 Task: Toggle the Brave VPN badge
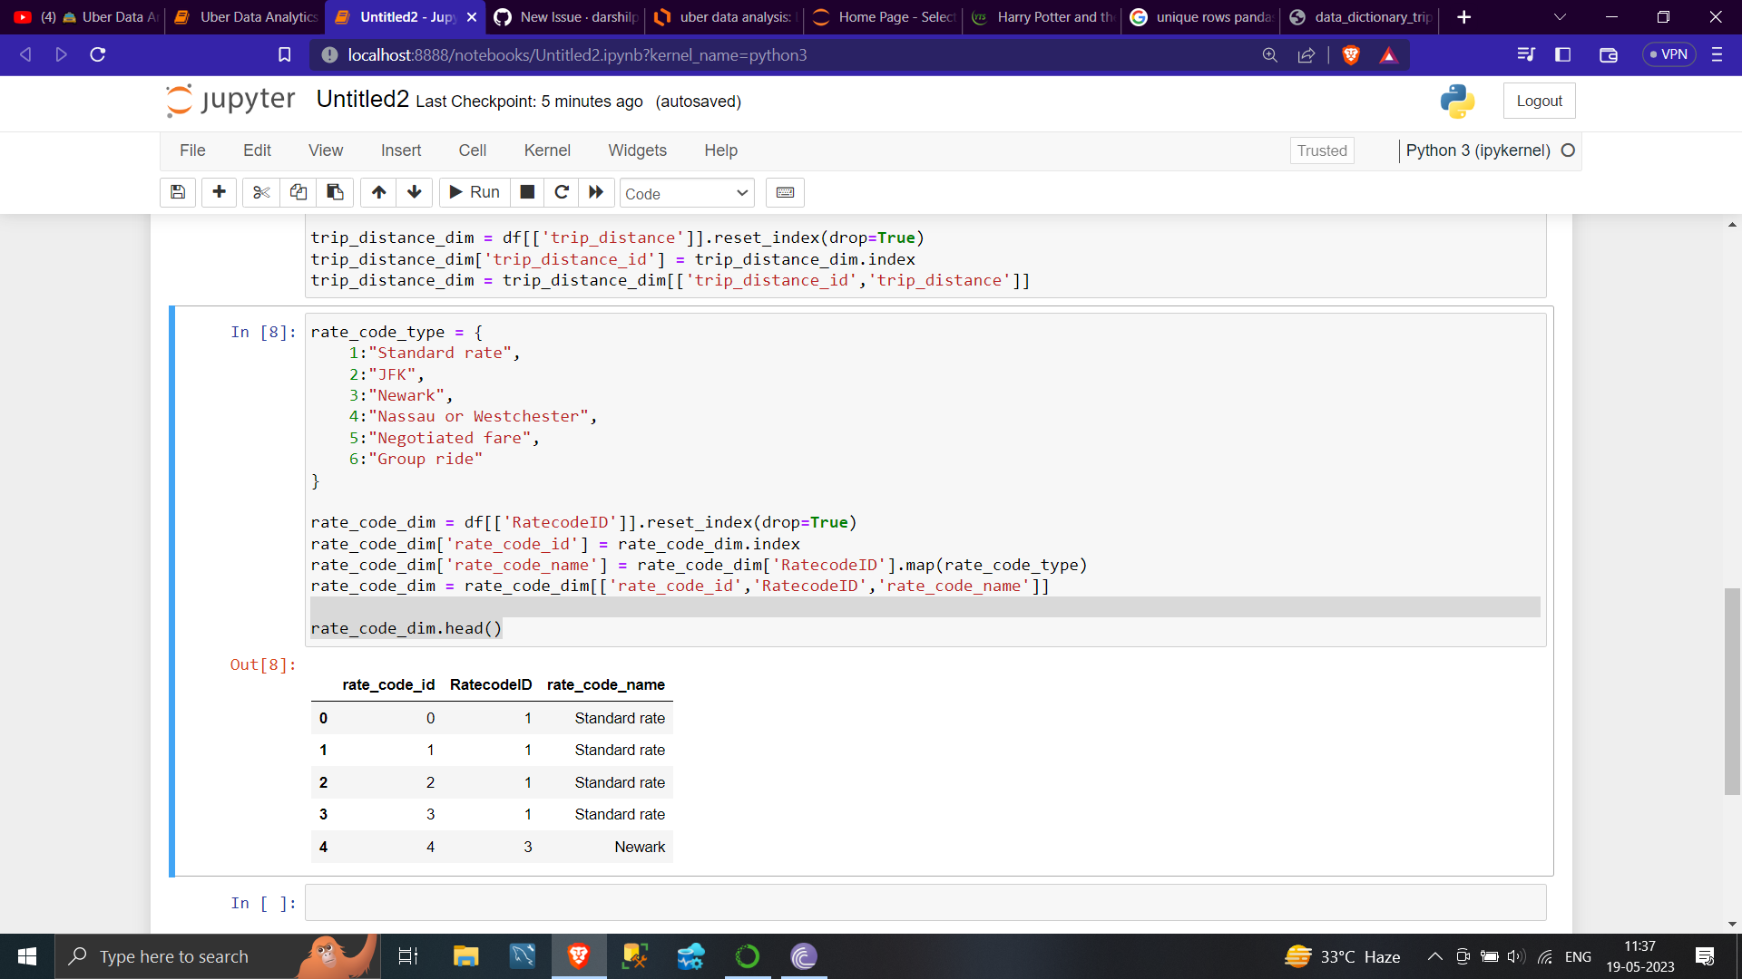point(1669,54)
